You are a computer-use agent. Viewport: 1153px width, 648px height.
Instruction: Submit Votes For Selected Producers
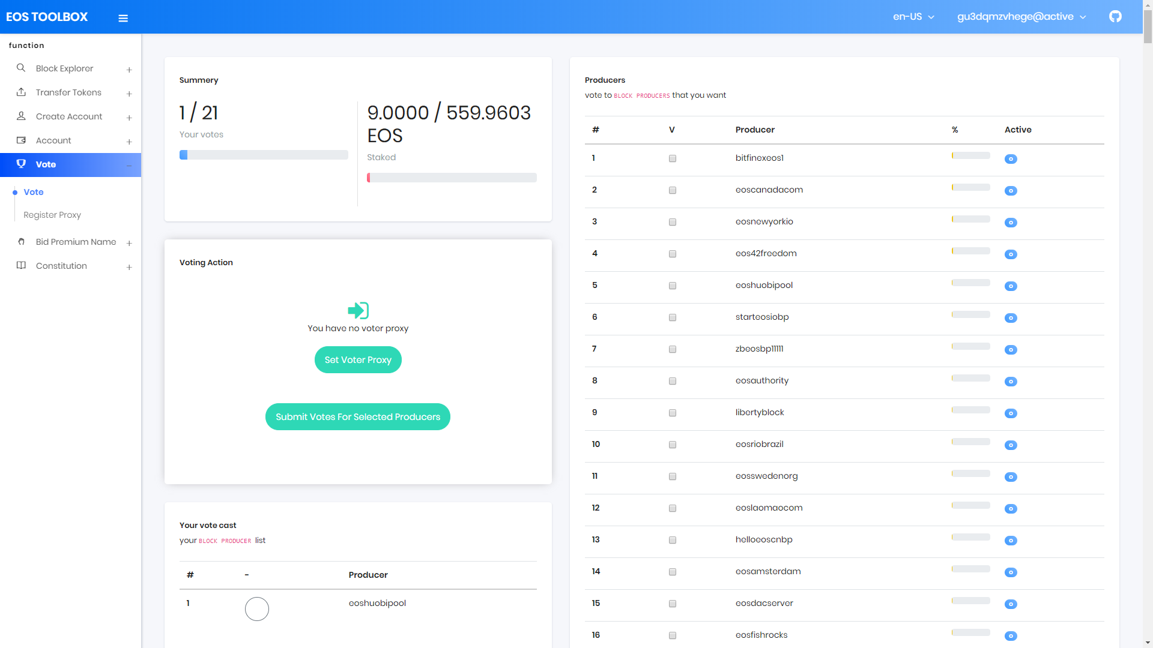pyautogui.click(x=358, y=416)
